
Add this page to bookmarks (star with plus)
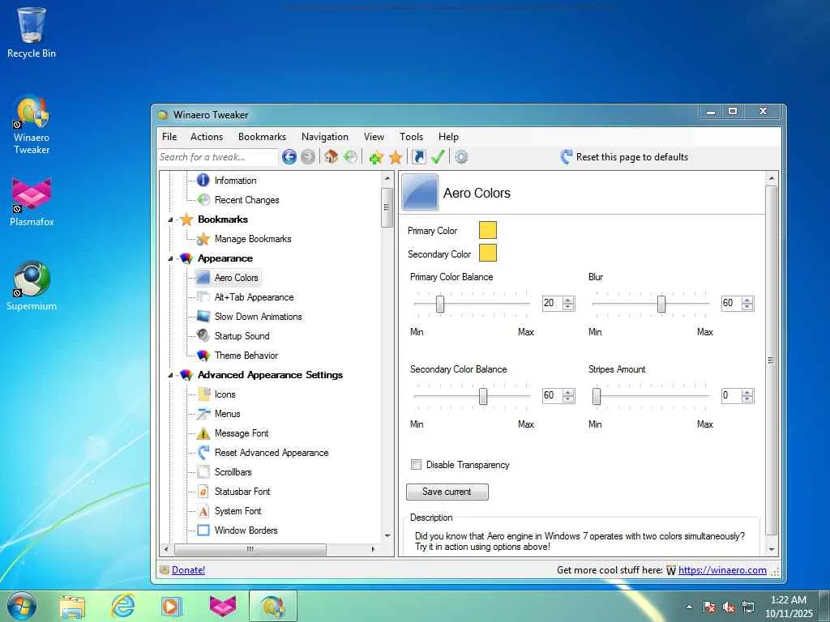(375, 157)
